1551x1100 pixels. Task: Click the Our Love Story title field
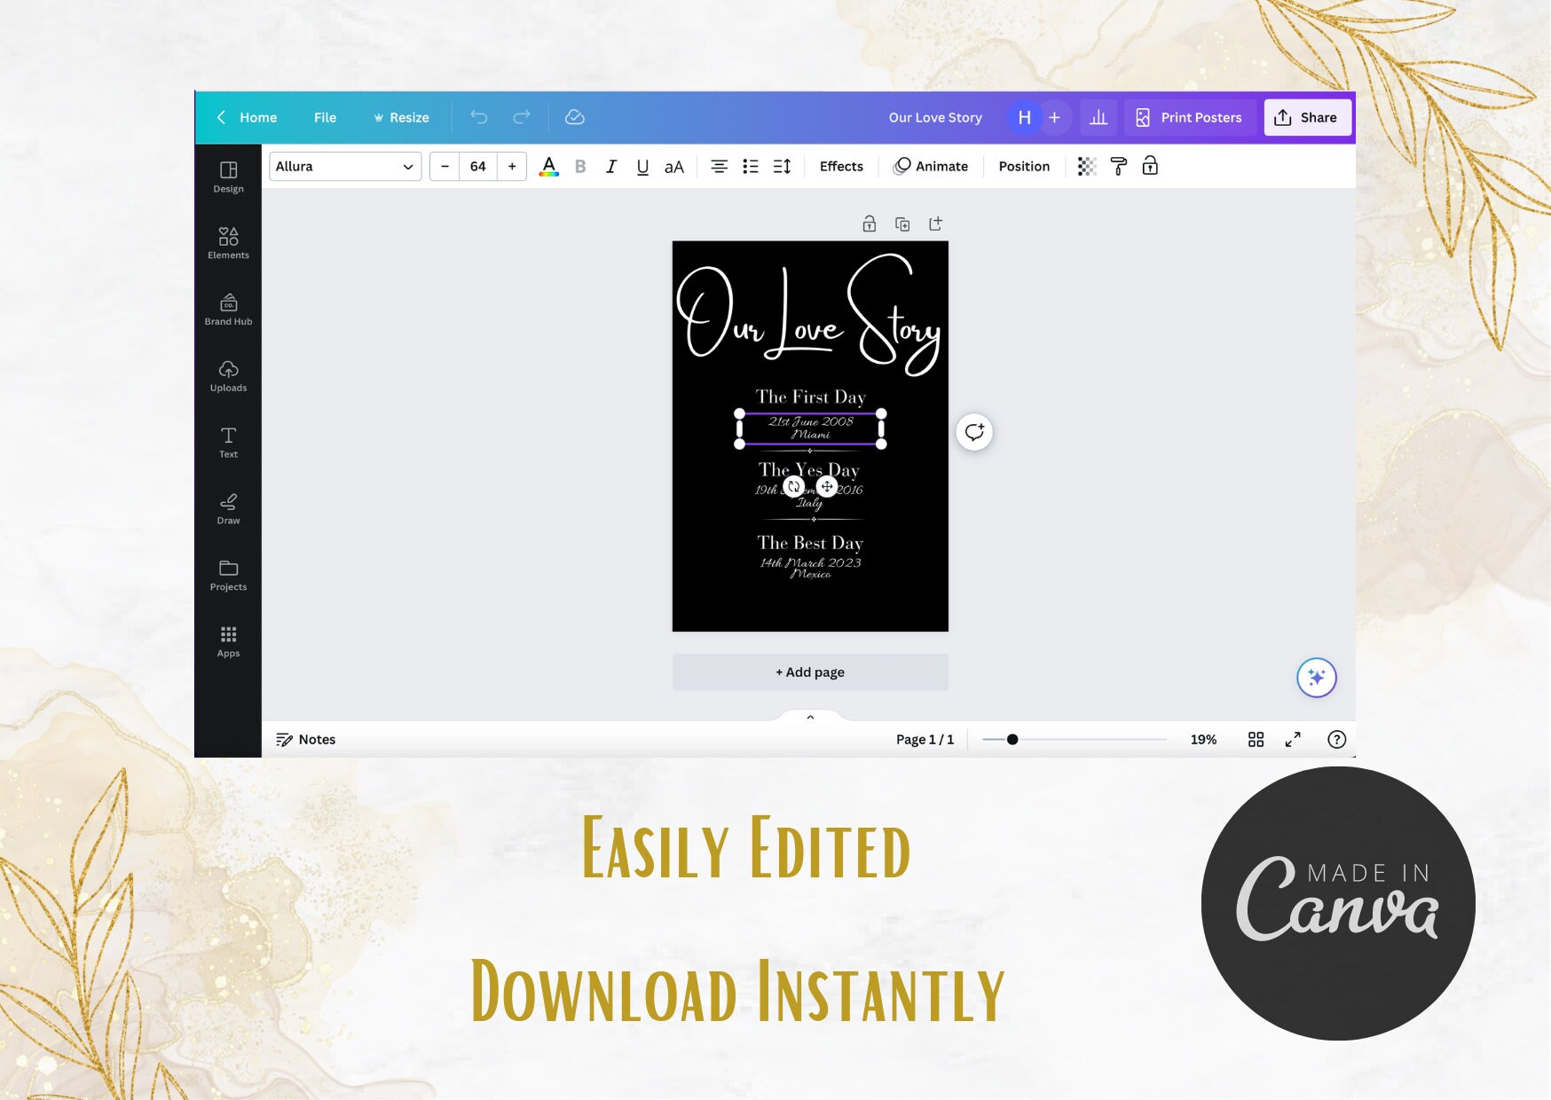click(935, 117)
